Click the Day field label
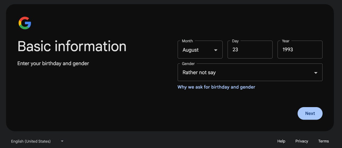 235,41
